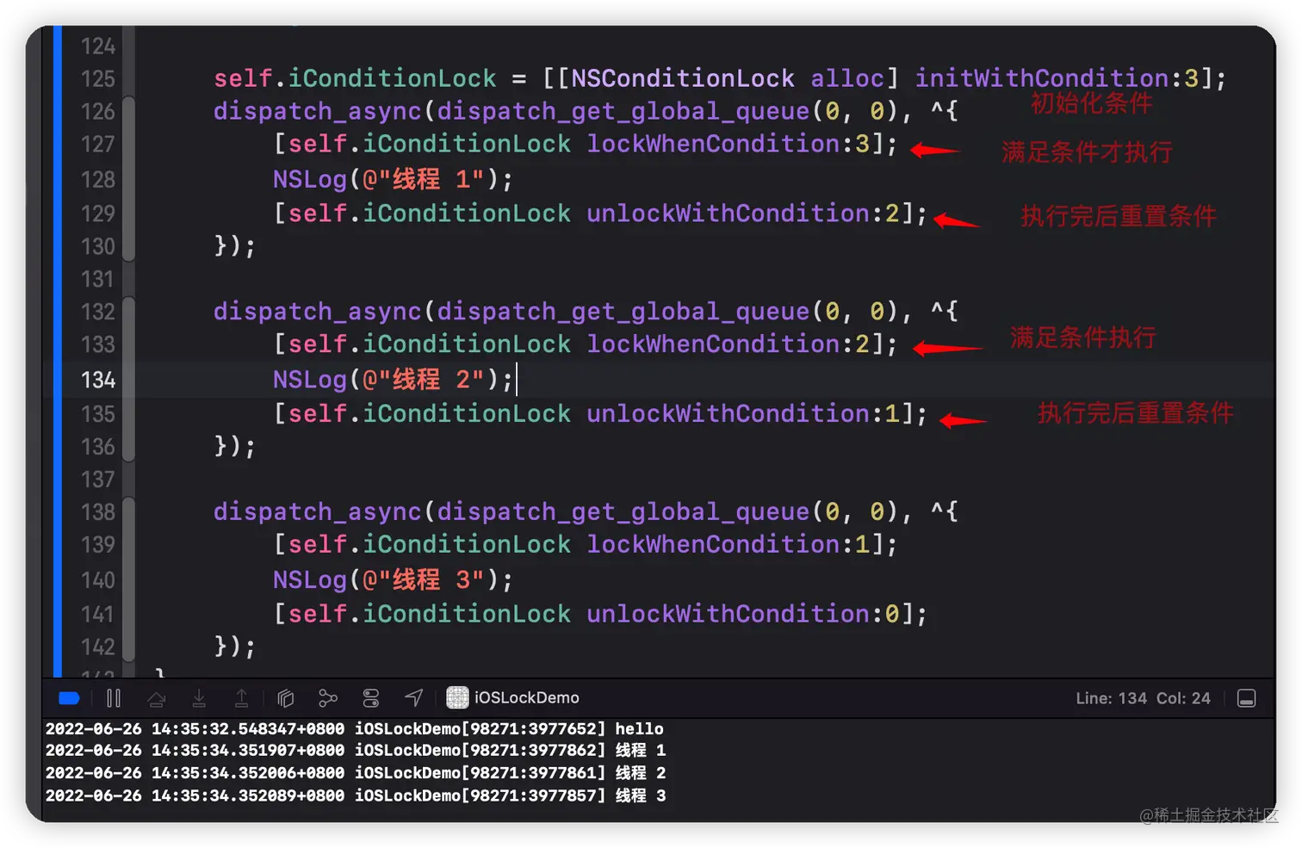Click dispatch_async call on line 138
Viewport: 1302px width, 848px height.
click(318, 512)
